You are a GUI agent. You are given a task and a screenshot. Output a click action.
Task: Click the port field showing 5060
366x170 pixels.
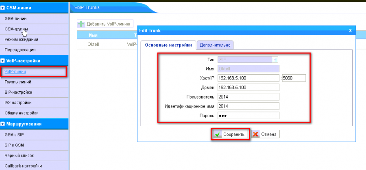pos(294,78)
